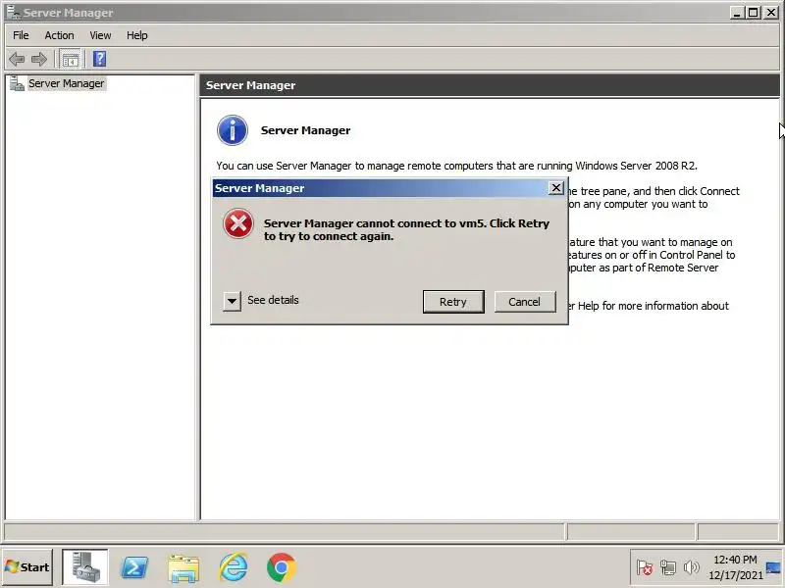Click the bold 'Server Manager' heading text

(305, 130)
